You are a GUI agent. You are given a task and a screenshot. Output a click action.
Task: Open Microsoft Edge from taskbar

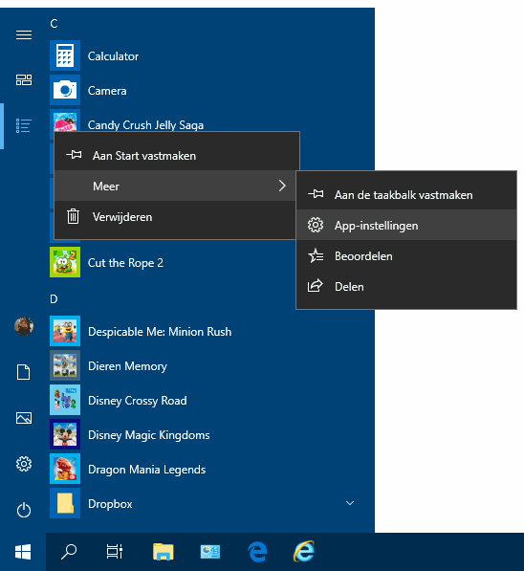click(x=258, y=552)
